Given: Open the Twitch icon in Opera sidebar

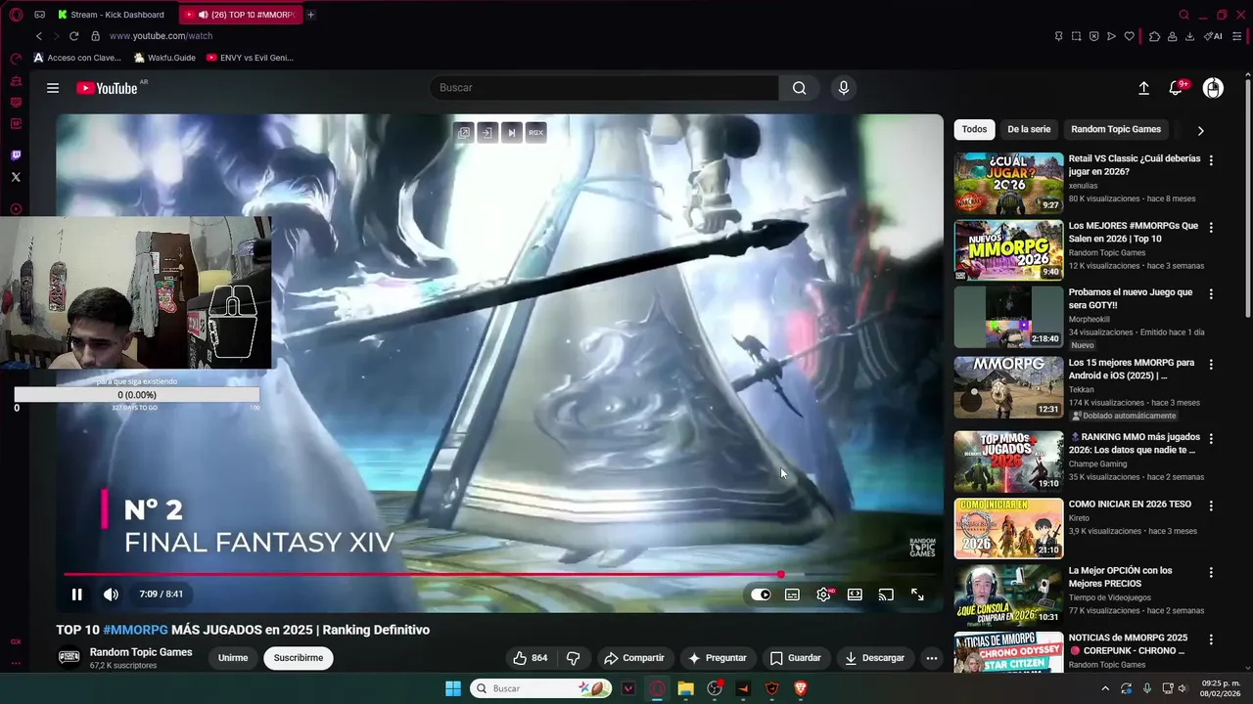Looking at the screenshot, I should click(16, 155).
